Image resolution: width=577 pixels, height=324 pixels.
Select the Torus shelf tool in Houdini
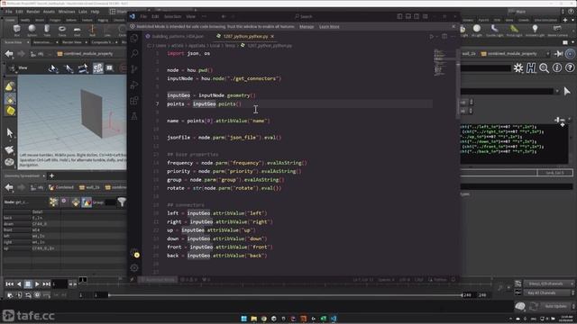tap(62, 30)
